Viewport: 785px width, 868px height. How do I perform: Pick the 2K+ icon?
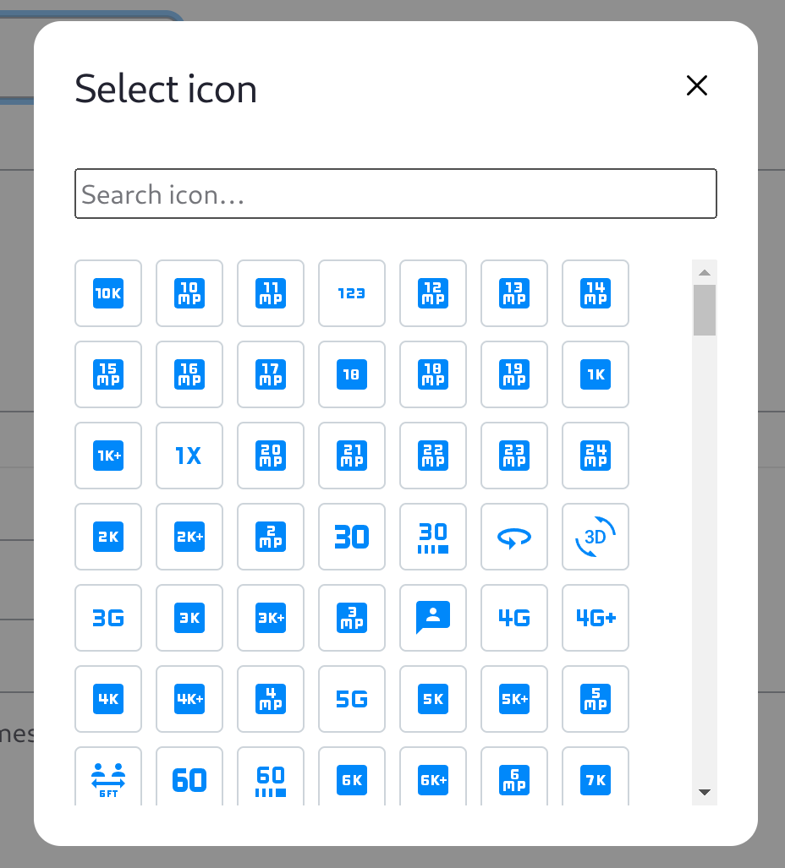click(189, 537)
